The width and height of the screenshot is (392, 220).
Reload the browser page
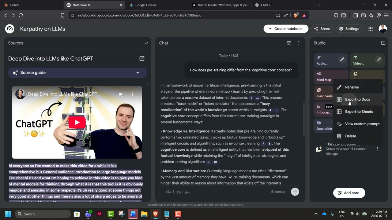21,15
